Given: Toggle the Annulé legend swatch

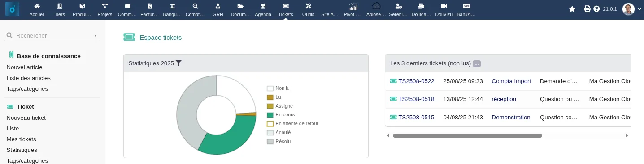Looking at the screenshot, I should pyautogui.click(x=270, y=132).
